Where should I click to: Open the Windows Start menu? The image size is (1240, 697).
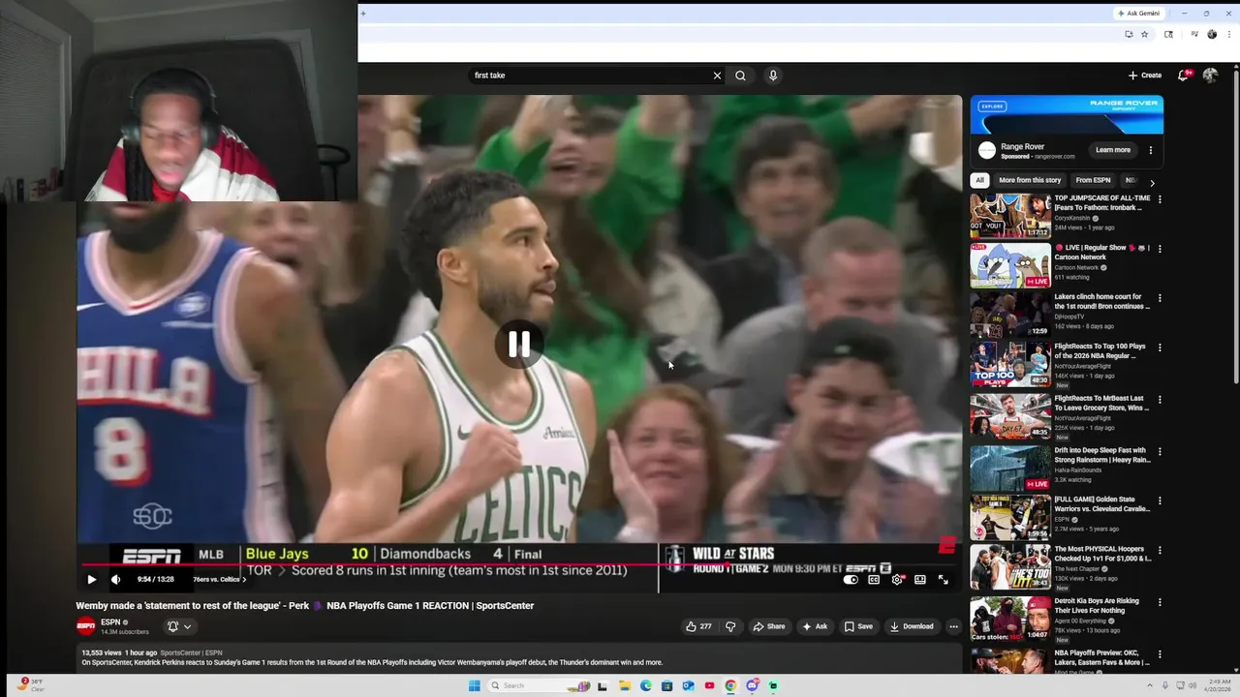coord(474,685)
